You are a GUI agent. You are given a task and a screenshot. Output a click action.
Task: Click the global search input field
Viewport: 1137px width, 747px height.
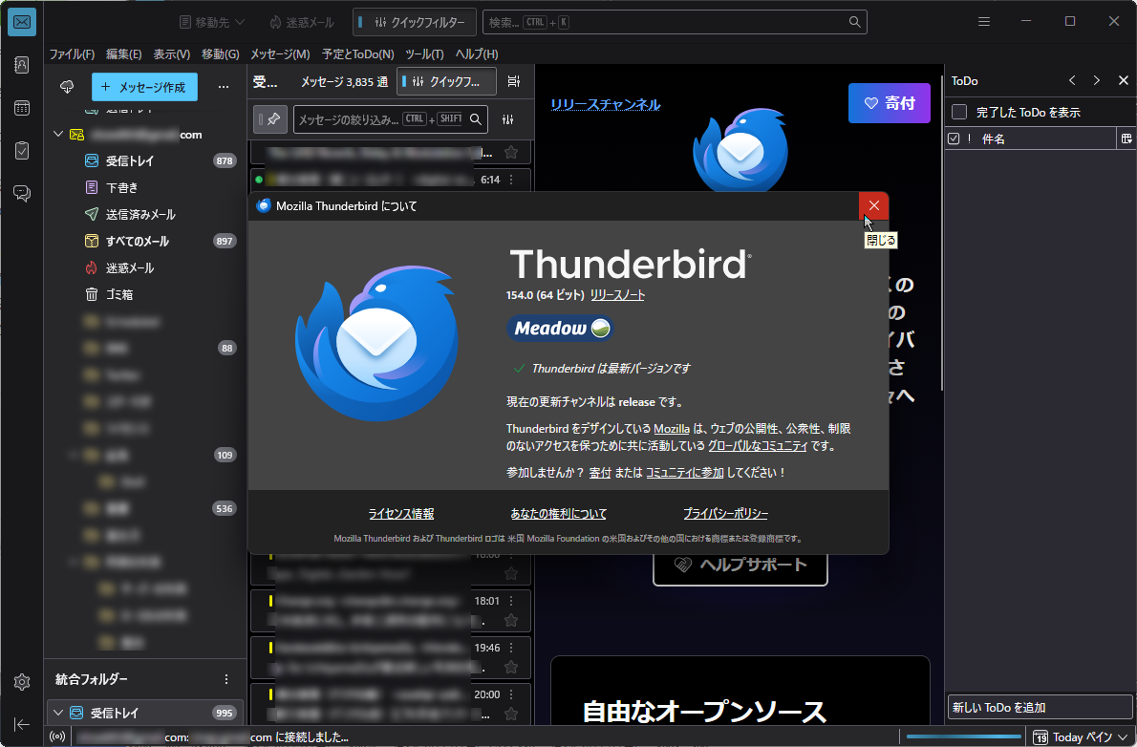[675, 22]
